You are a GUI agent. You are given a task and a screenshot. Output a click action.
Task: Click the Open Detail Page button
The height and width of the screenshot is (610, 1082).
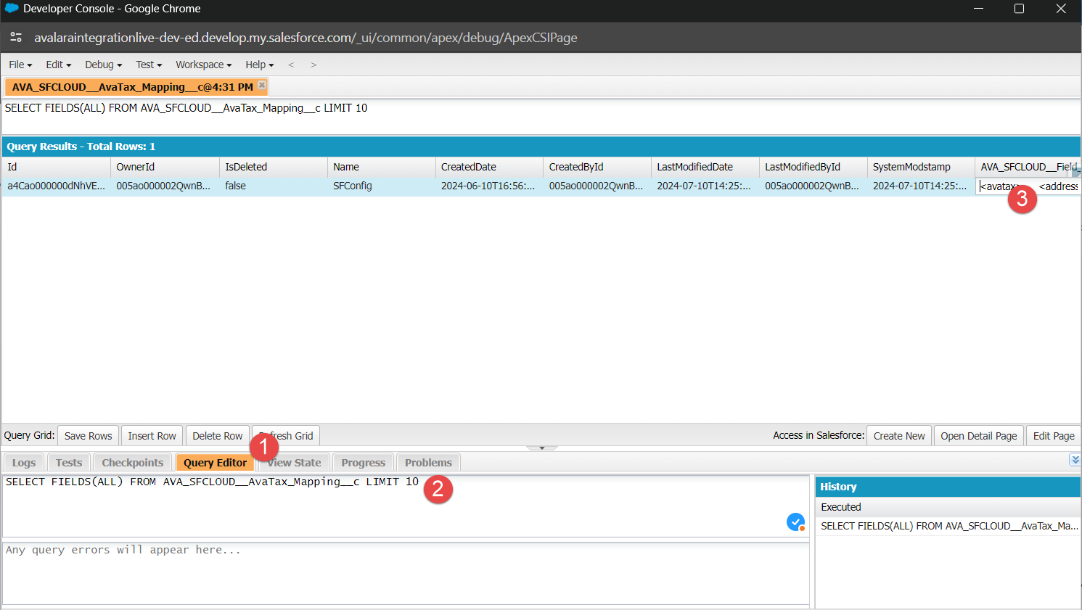click(x=979, y=436)
